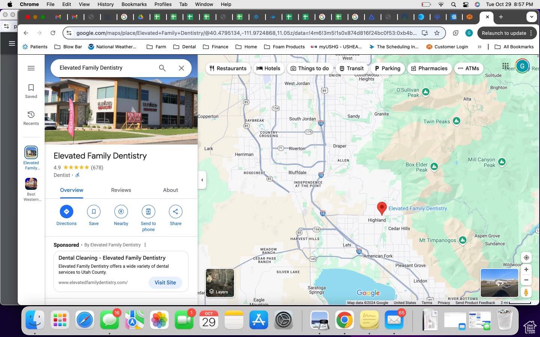
Task: Filter map by Transit
Action: (351, 69)
